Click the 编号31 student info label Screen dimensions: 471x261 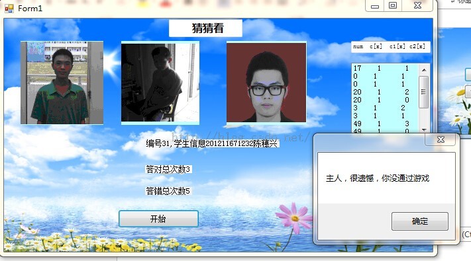click(x=212, y=143)
